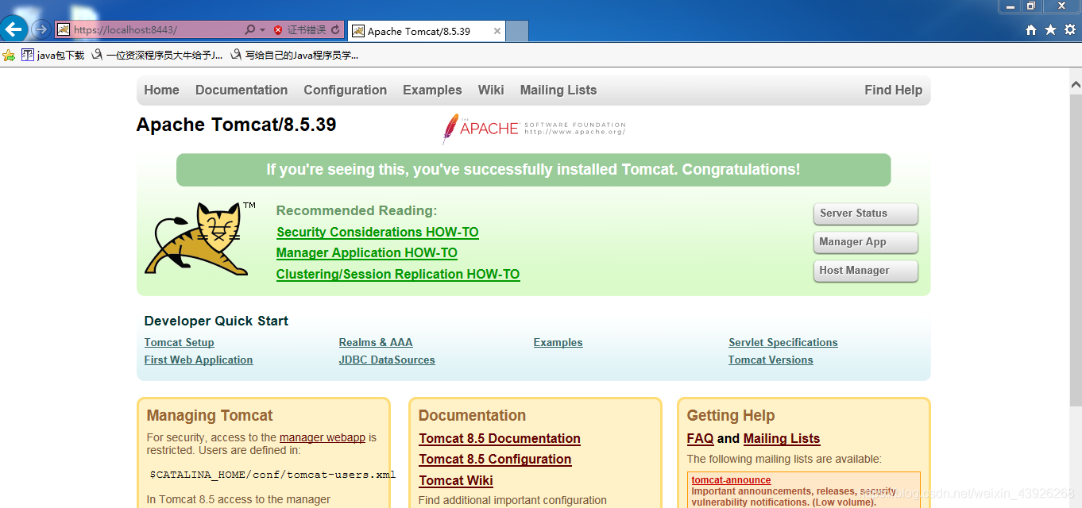Open Tomcat 8.5 Configuration link
Image resolution: width=1082 pixels, height=508 pixels.
tap(495, 459)
